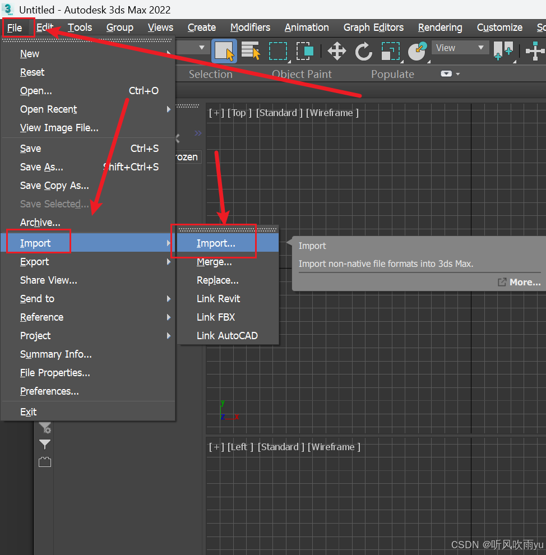Image resolution: width=546 pixels, height=555 pixels.
Task: Open the File menu
Action: click(15, 27)
